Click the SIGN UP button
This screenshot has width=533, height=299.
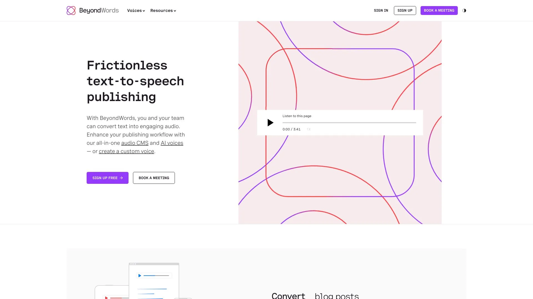tap(405, 11)
